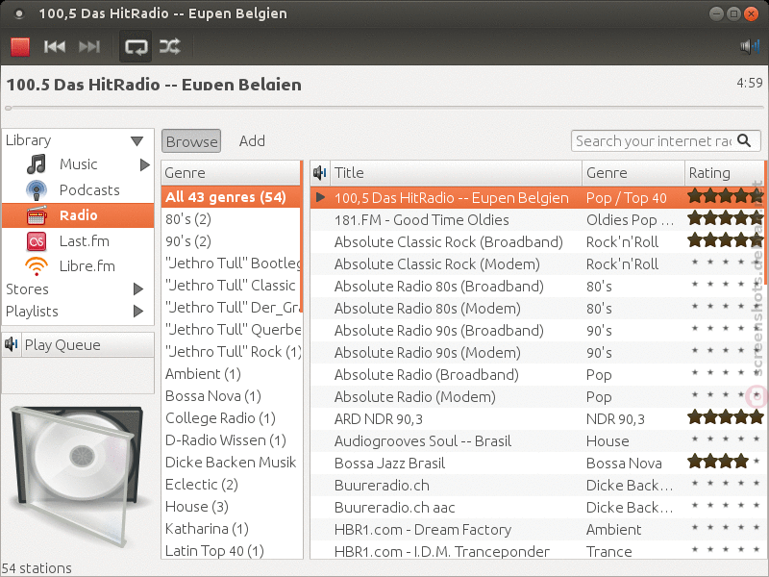Select ARD NDR 90,3 station
This screenshot has width=769, height=577.
point(537,418)
